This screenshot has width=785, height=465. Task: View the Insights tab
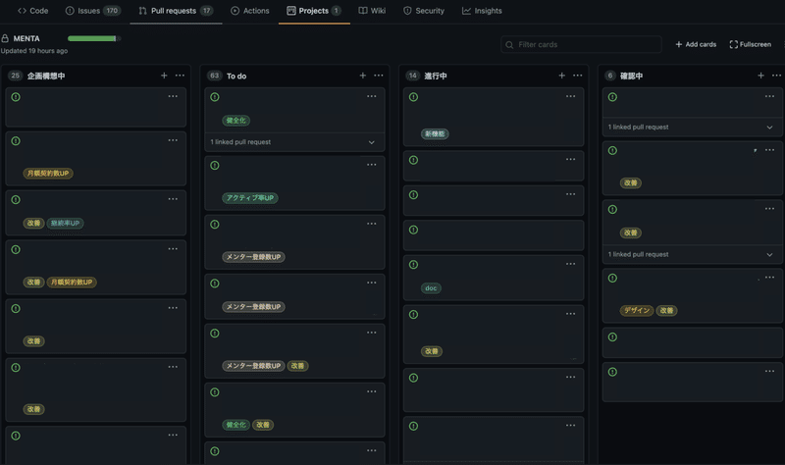click(482, 11)
